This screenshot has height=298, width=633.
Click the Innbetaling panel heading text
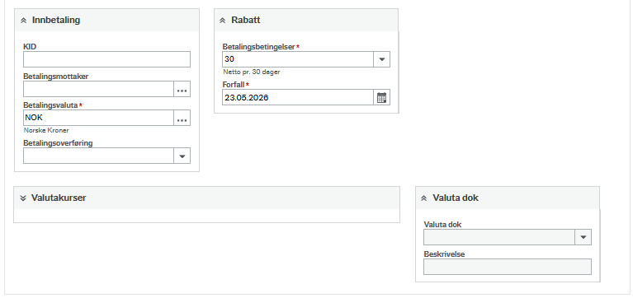56,20
